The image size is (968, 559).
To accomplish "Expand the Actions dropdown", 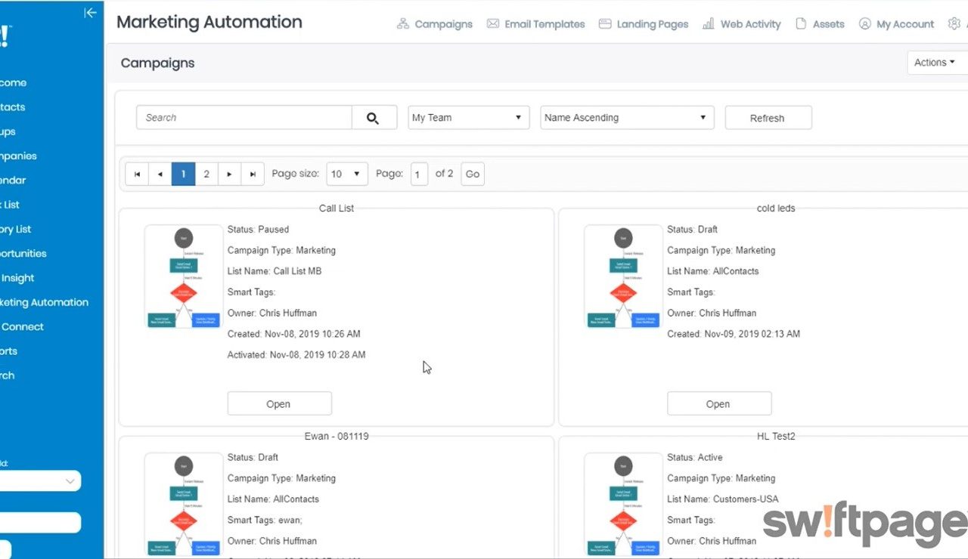I will (x=936, y=63).
